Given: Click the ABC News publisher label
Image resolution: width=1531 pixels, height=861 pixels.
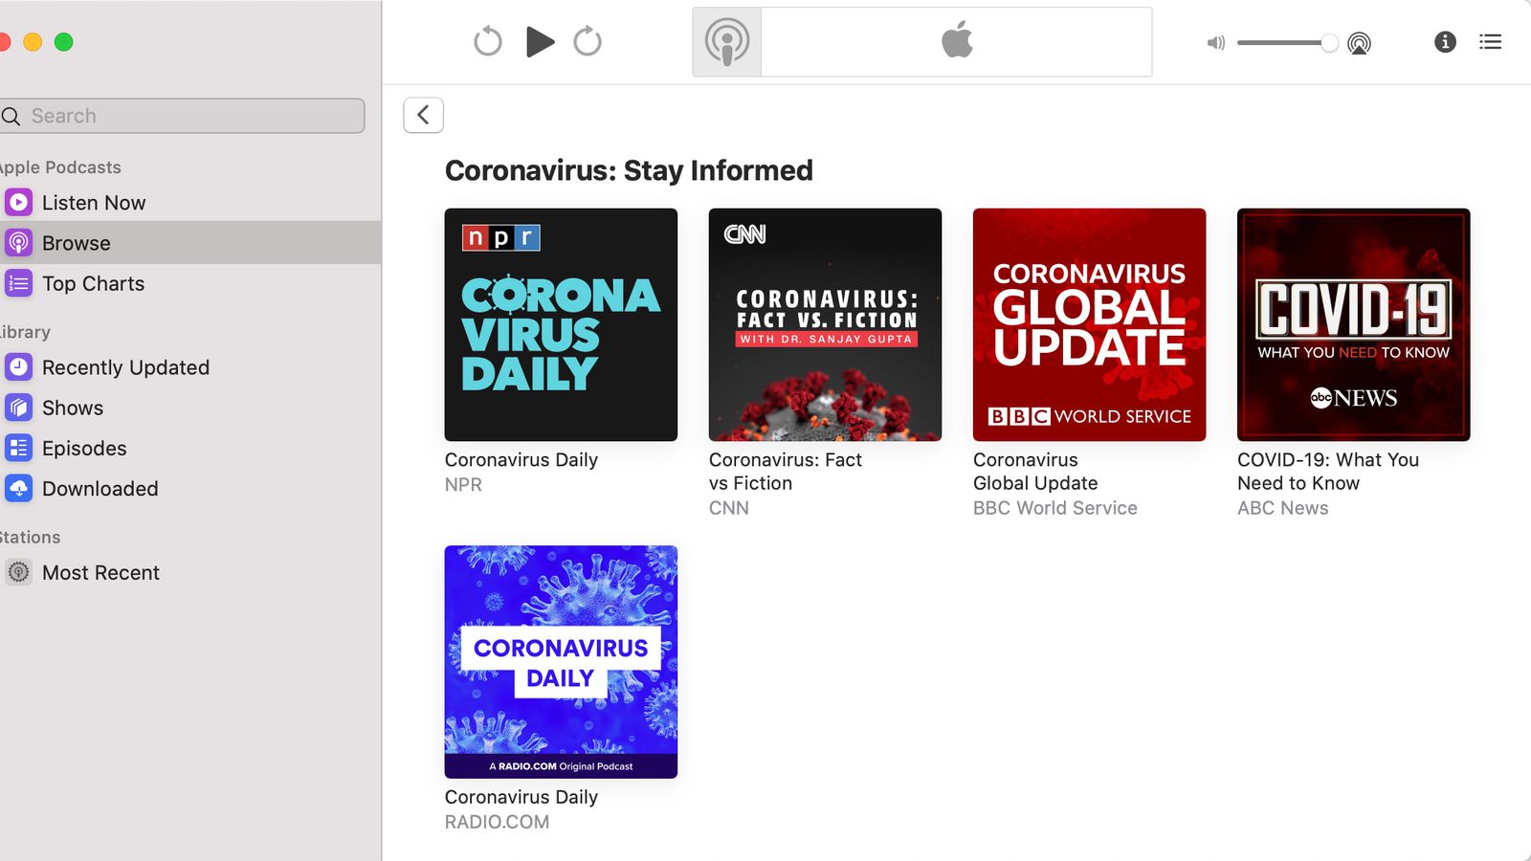Looking at the screenshot, I should (x=1283, y=508).
